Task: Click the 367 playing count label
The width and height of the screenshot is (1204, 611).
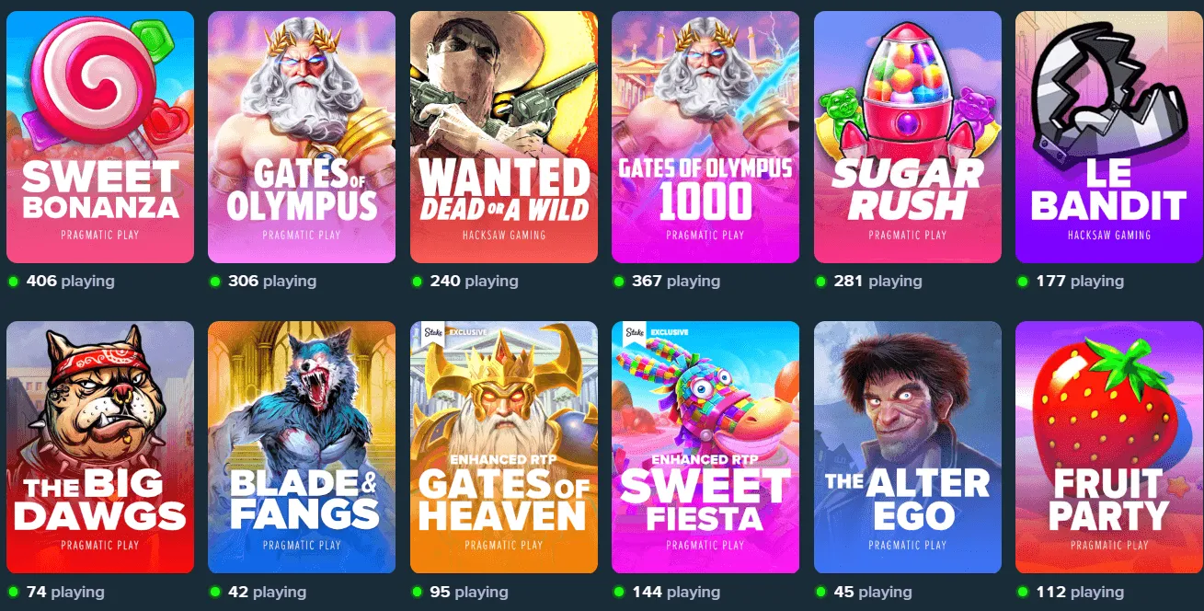Action: pyautogui.click(x=676, y=282)
